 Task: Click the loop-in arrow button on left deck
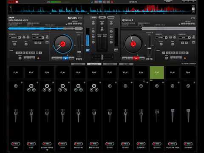17,53
